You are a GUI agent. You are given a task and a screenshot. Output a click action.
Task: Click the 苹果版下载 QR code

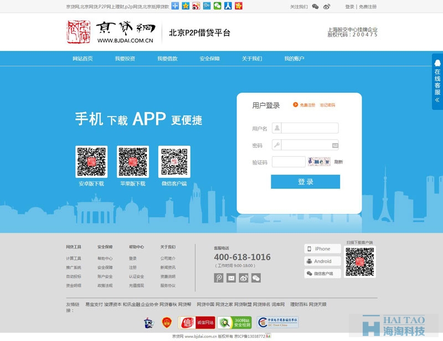point(133,162)
